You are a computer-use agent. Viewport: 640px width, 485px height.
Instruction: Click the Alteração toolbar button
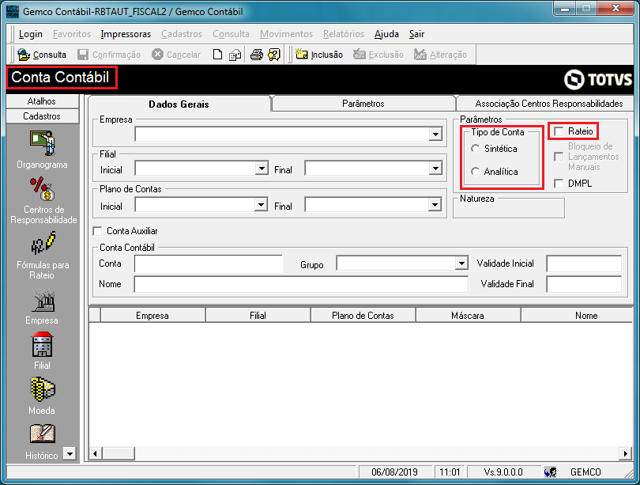pos(440,55)
